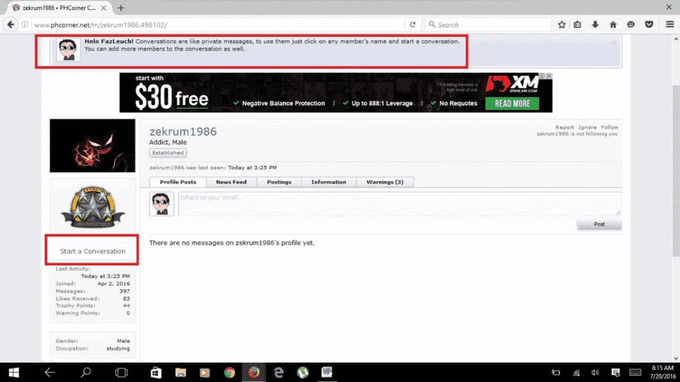
Task: Click the Report link
Action: tap(564, 127)
